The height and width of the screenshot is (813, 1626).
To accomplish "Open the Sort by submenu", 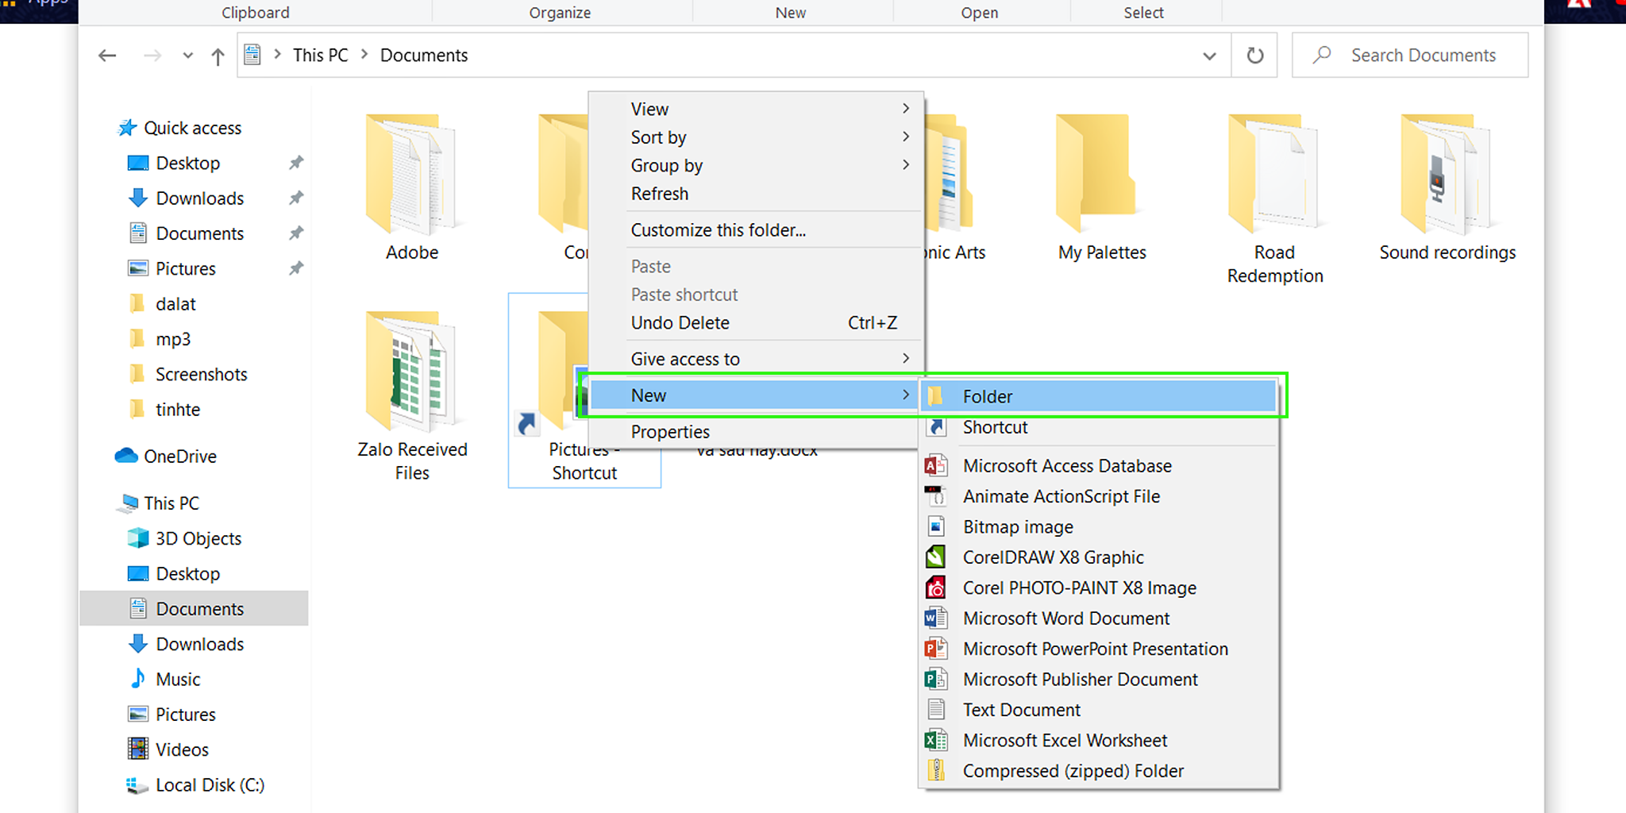I will [757, 137].
